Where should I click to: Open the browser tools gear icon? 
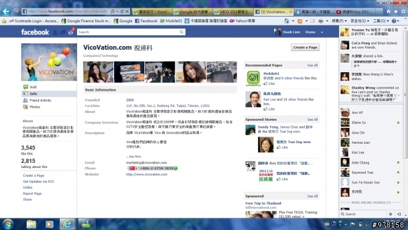(403, 11)
